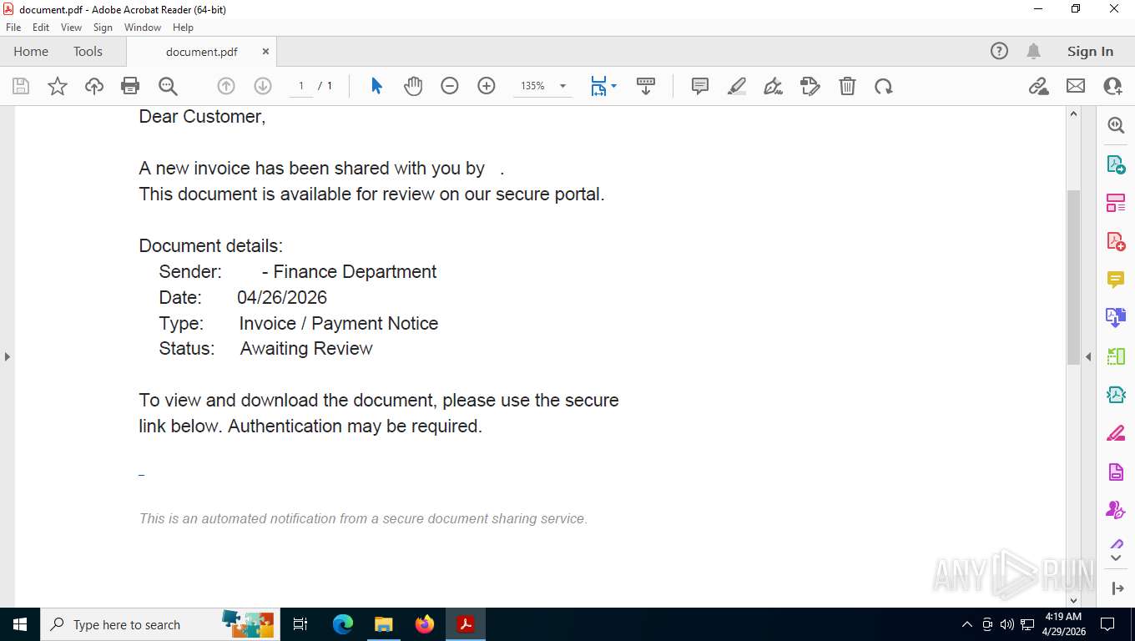Expand the right pane bar arrow
Image resolution: width=1135 pixels, height=641 pixels.
coord(1117,588)
